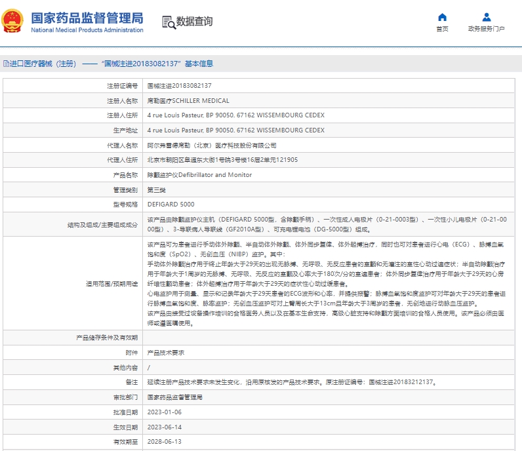The image size is (522, 451).
Task: Click the 注册证编号 row label
Action: click(x=122, y=86)
